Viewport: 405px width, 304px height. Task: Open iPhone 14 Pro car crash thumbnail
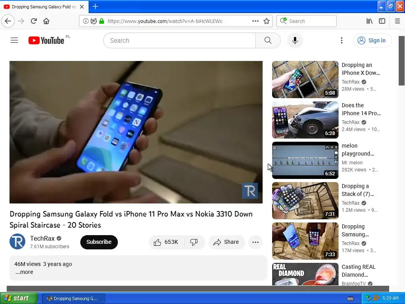(x=305, y=120)
